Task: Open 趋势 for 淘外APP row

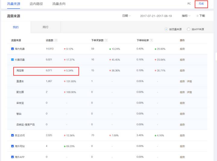Action: coord(182,157)
